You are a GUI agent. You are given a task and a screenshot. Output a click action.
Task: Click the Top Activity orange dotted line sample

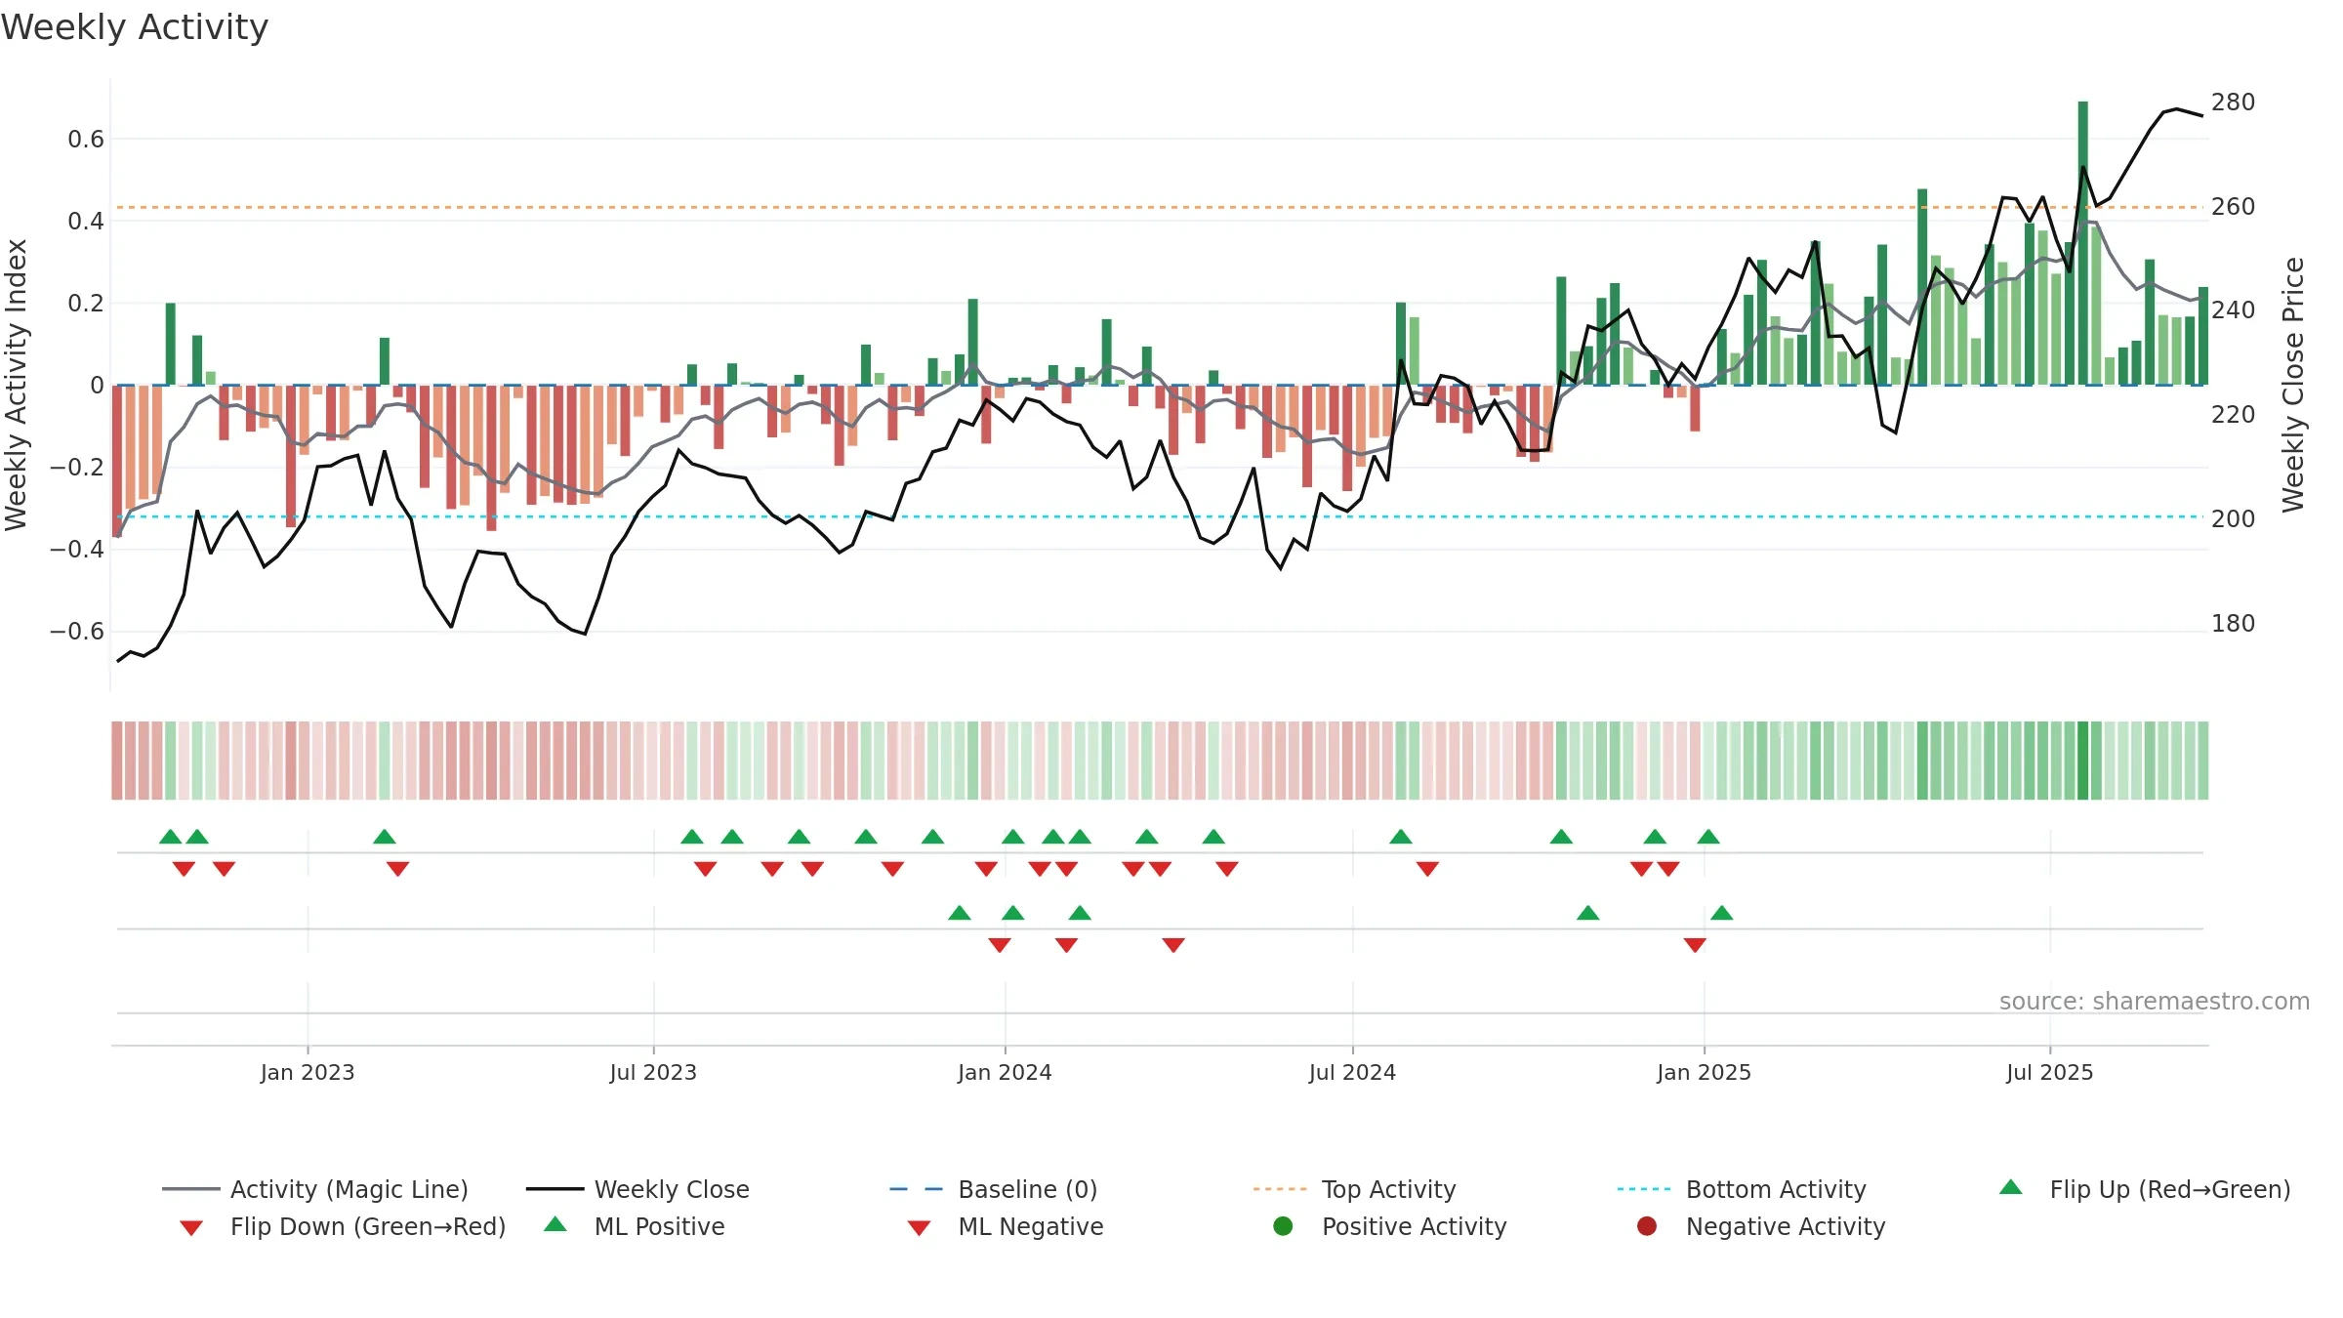(1280, 1189)
